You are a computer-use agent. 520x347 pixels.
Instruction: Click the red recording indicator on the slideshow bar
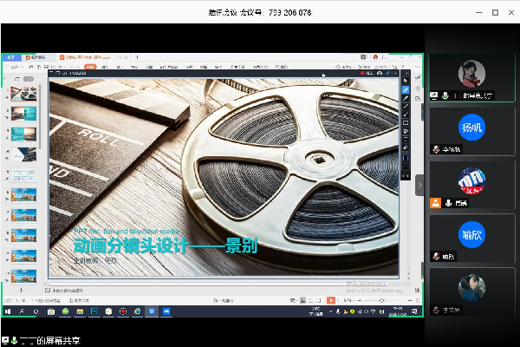pos(362,74)
